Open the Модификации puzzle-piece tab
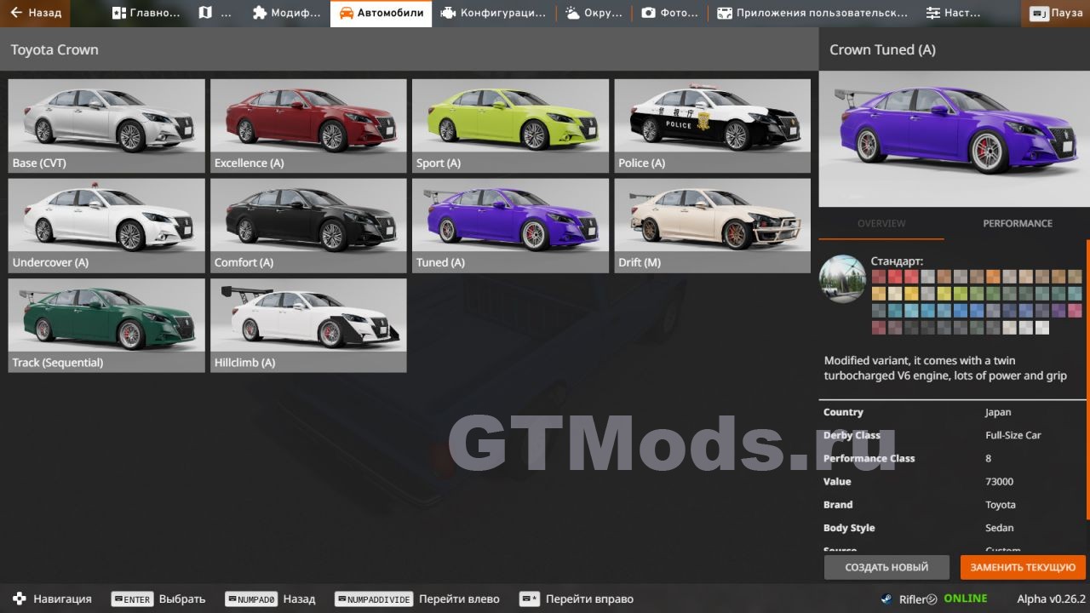This screenshot has width=1090, height=613. point(287,13)
